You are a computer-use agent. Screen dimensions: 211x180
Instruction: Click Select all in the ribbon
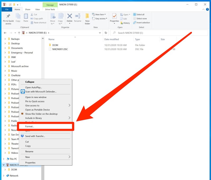pos(139,15)
